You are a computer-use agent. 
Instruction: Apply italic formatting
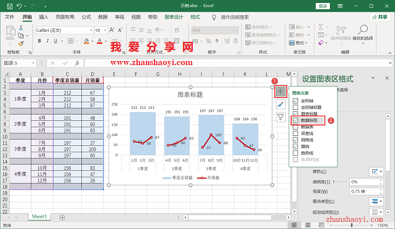coord(48,41)
